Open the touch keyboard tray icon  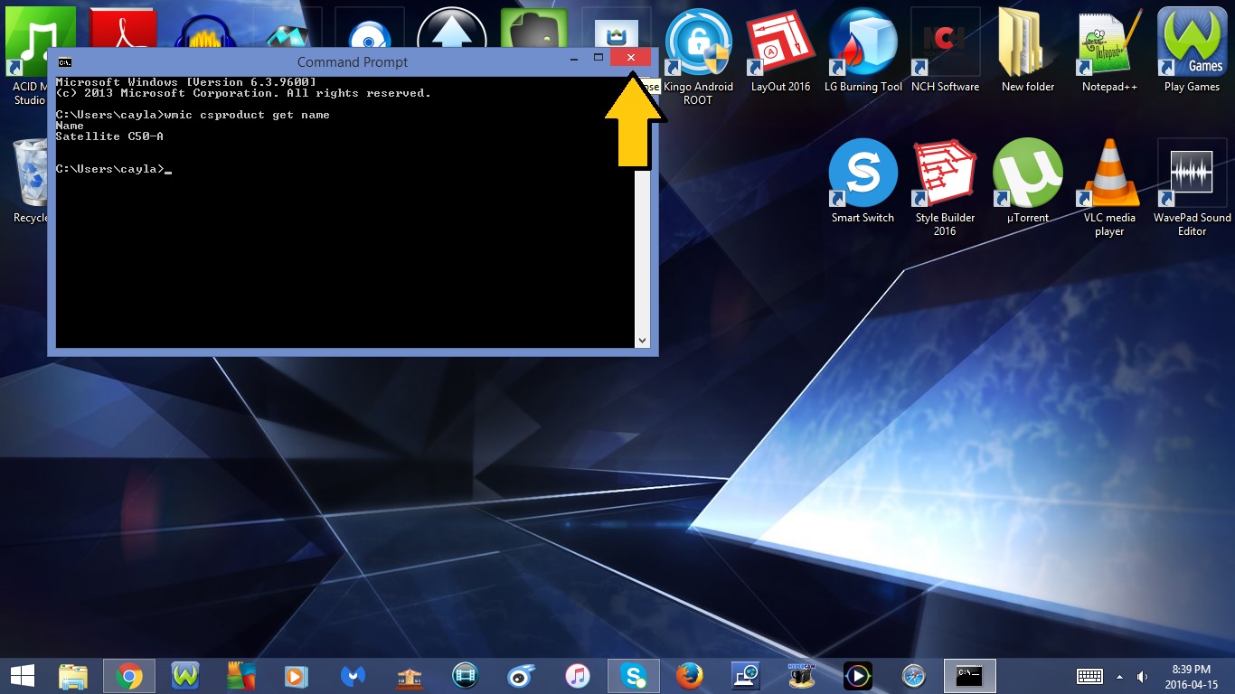tap(1089, 676)
